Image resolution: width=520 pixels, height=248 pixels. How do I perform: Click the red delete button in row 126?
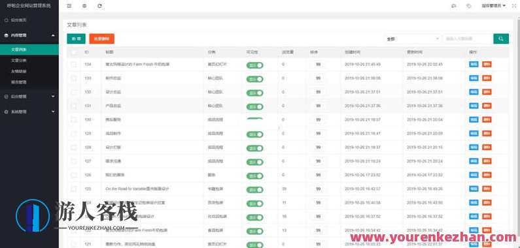coord(487,175)
